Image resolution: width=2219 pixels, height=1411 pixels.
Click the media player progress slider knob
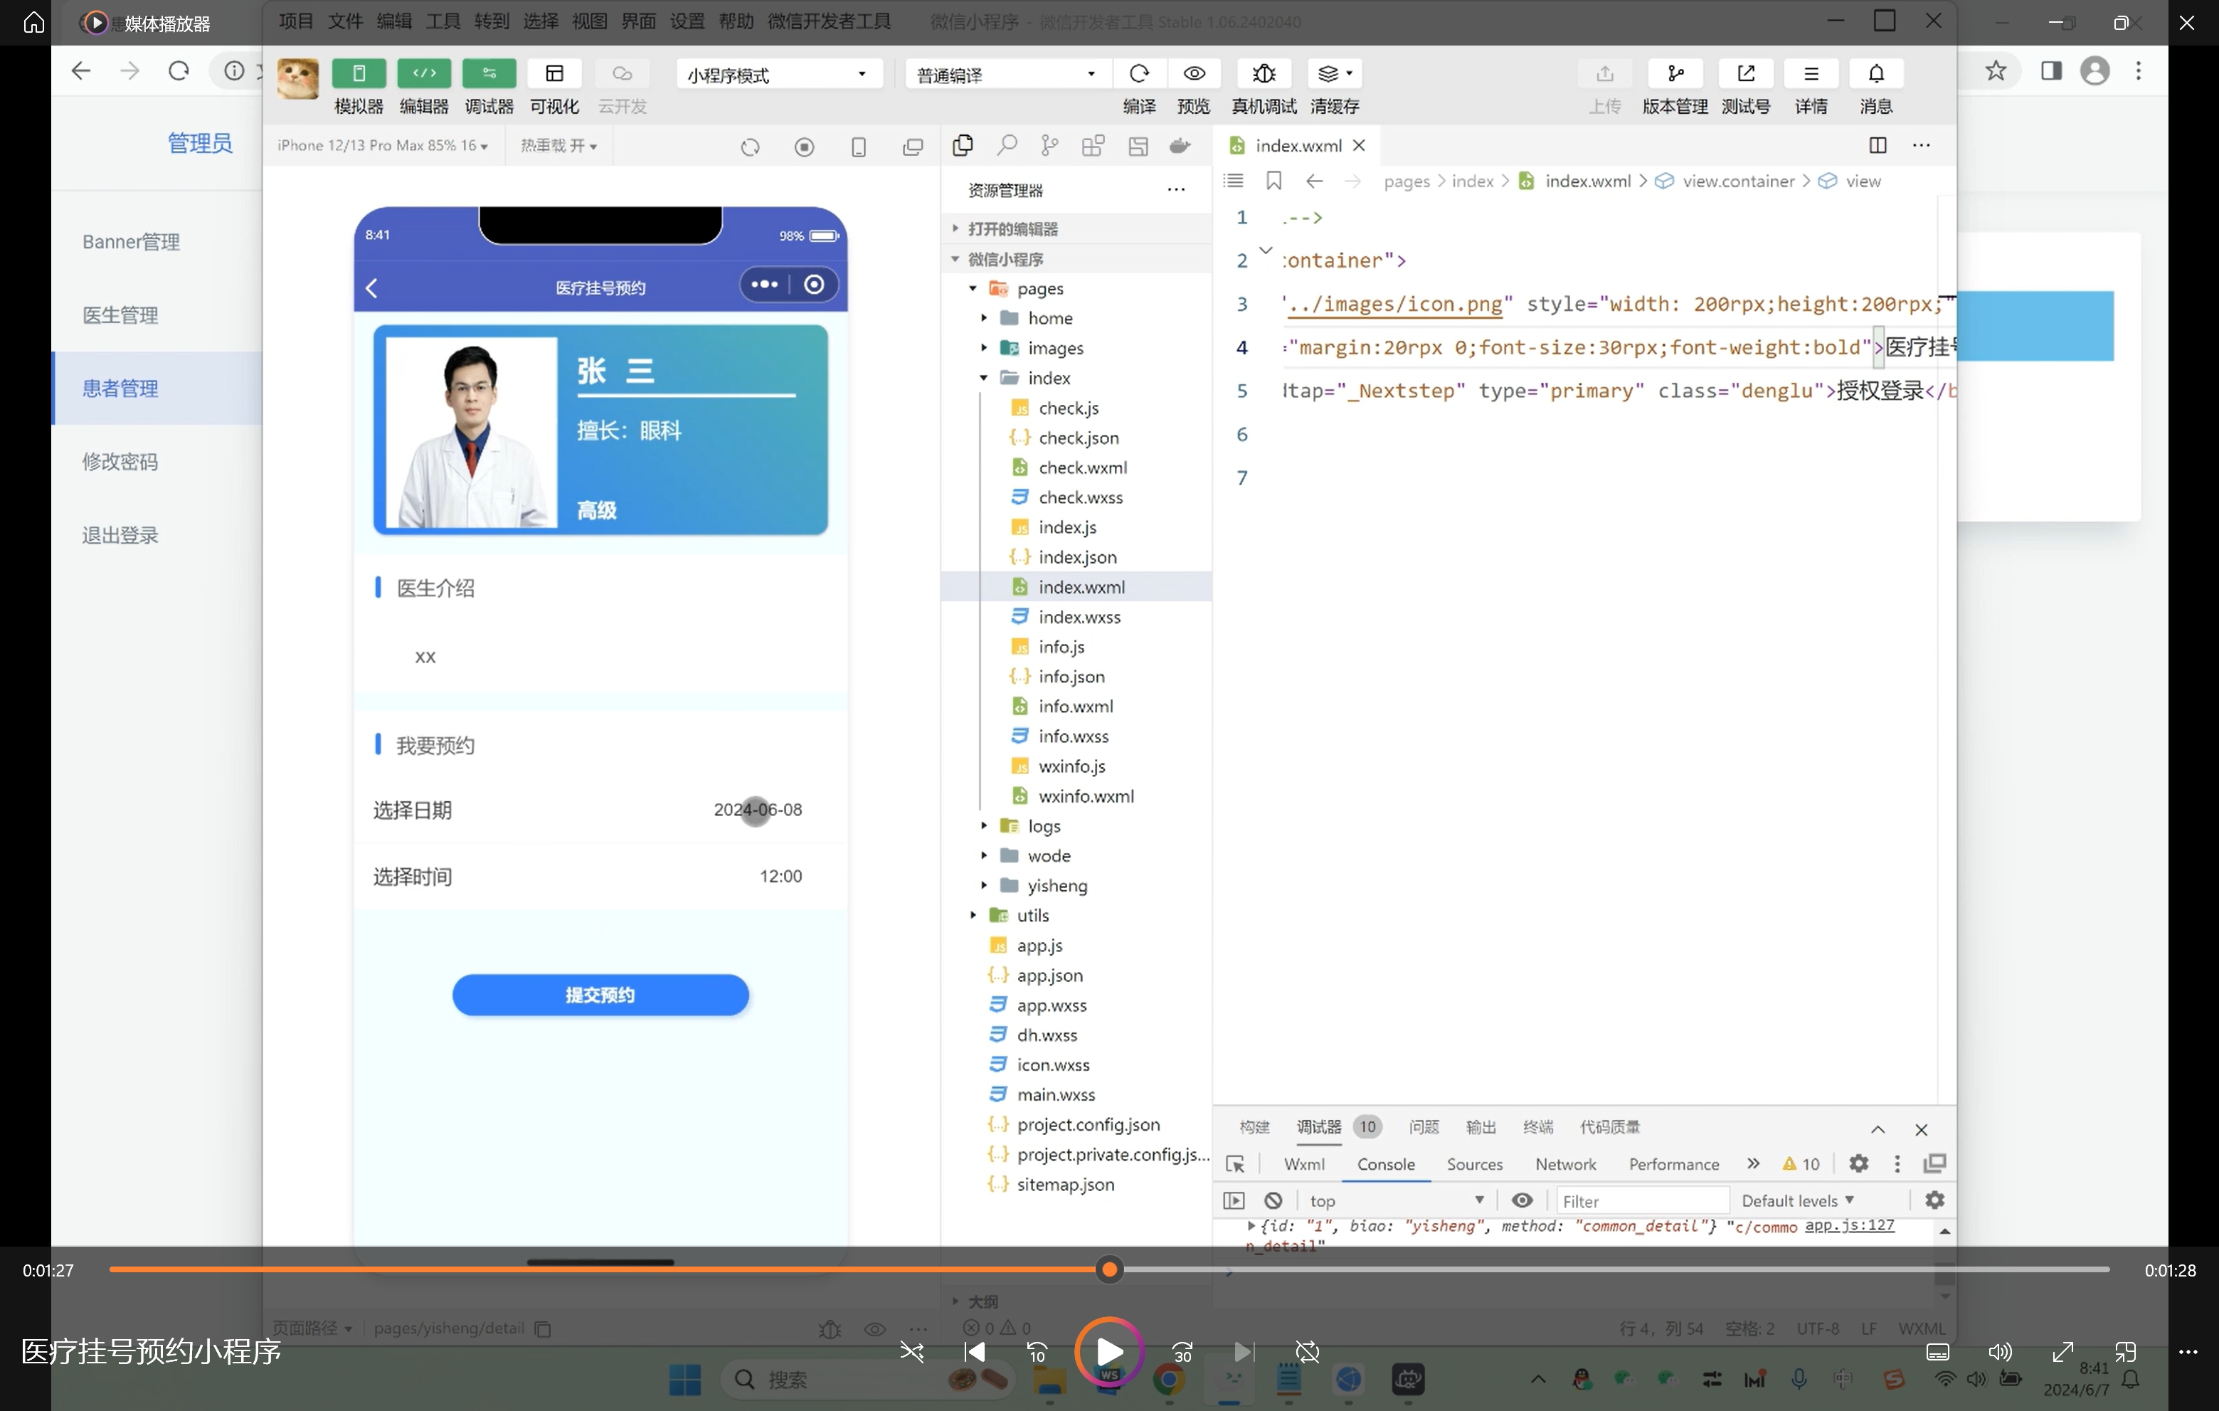tap(1110, 1270)
